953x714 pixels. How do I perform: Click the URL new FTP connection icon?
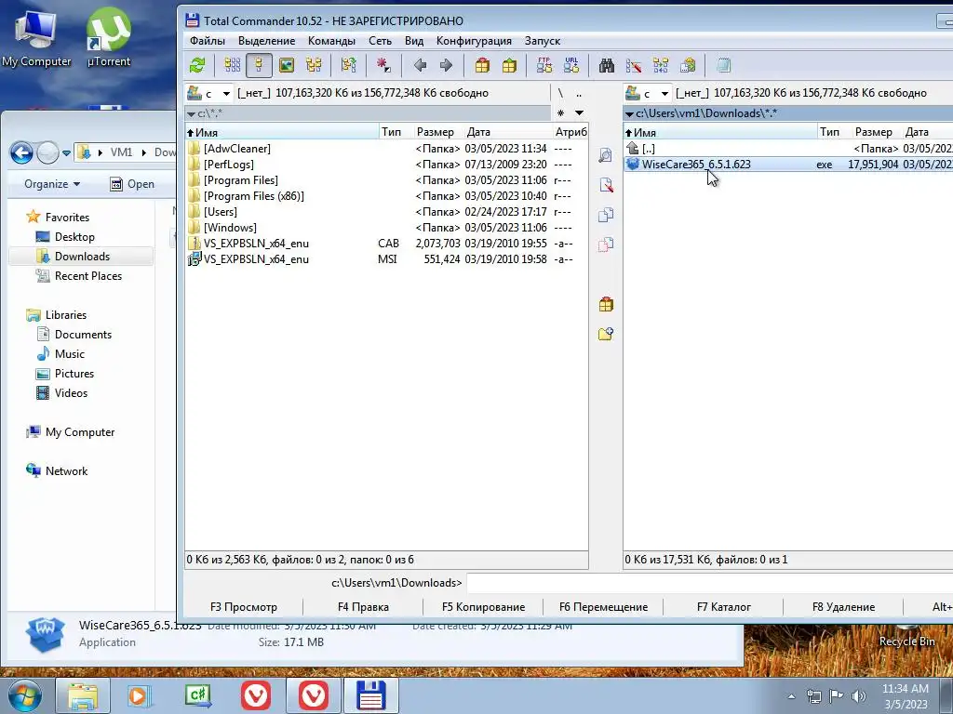(571, 65)
